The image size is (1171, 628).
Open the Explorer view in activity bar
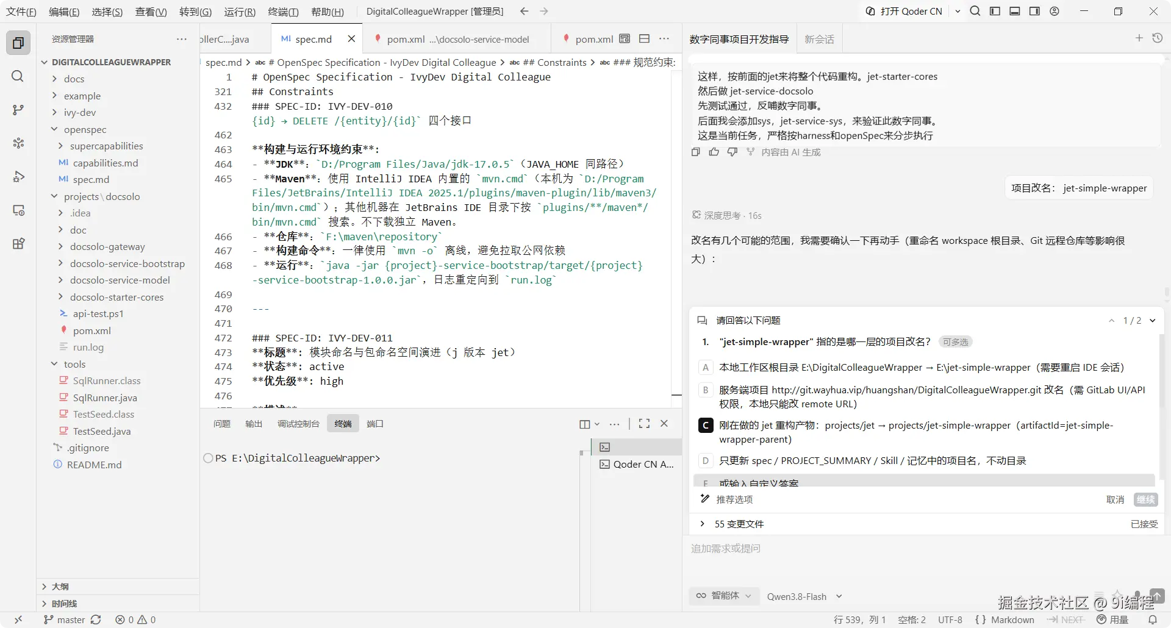click(18, 43)
